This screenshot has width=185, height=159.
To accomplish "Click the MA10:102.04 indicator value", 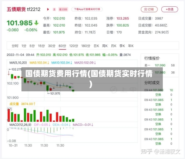I will (62, 62).
